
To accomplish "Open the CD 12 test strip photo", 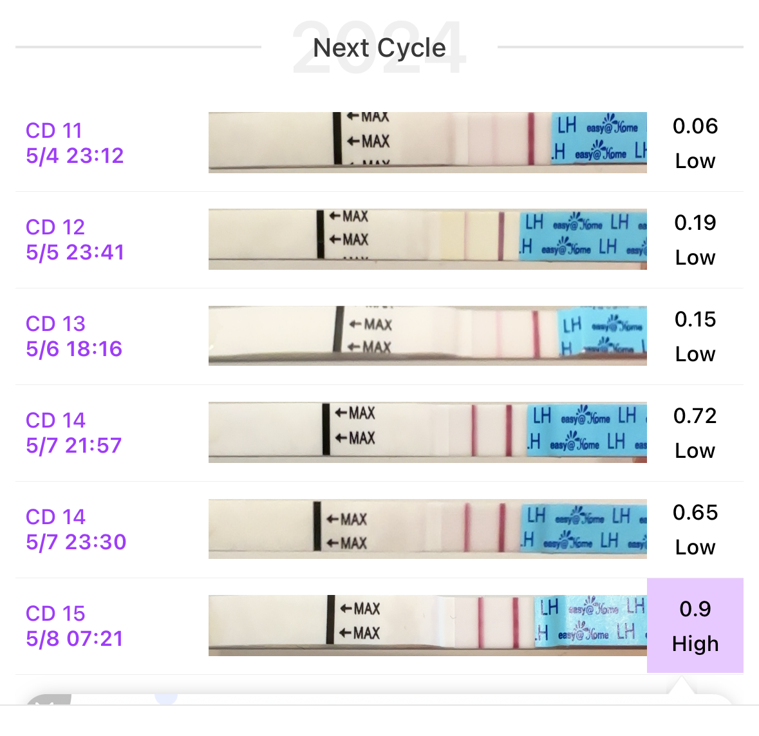I will pyautogui.click(x=427, y=239).
